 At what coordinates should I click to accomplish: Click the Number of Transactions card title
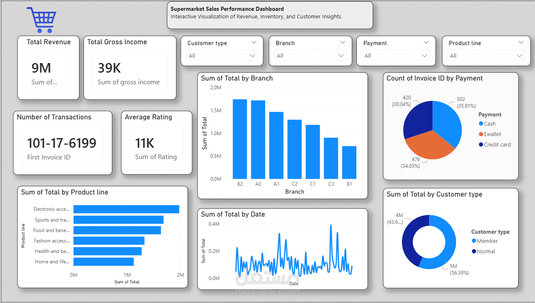point(54,117)
